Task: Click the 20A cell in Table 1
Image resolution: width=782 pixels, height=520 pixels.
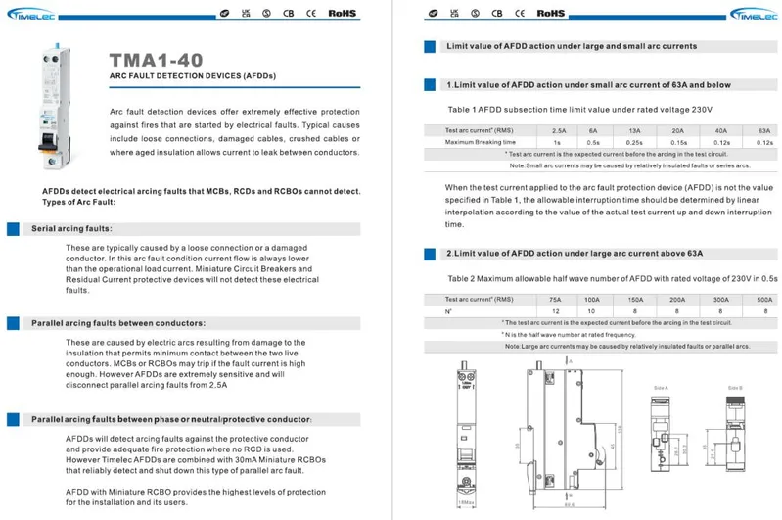Action: tap(678, 131)
